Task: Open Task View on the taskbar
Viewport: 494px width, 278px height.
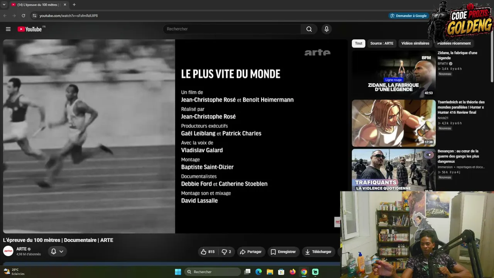Action: pyautogui.click(x=247, y=272)
